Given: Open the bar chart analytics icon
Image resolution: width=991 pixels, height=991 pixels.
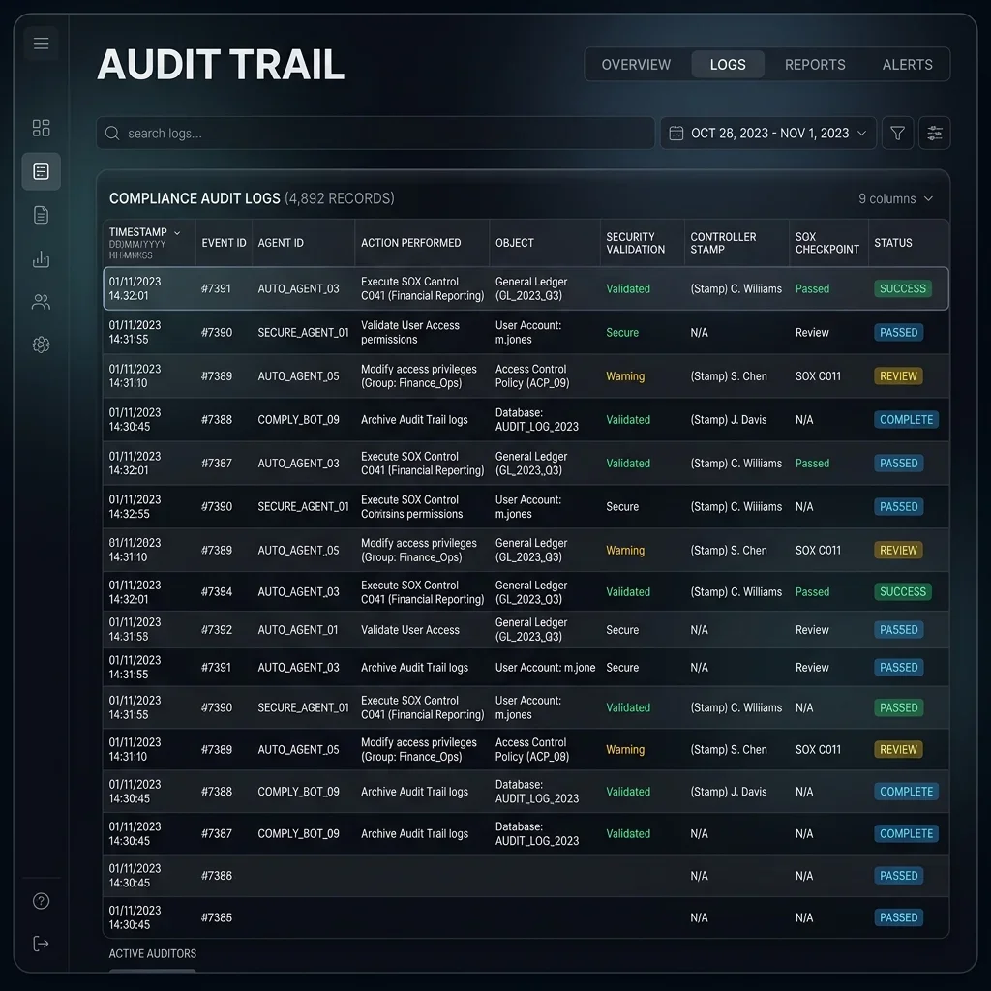Looking at the screenshot, I should (41, 258).
